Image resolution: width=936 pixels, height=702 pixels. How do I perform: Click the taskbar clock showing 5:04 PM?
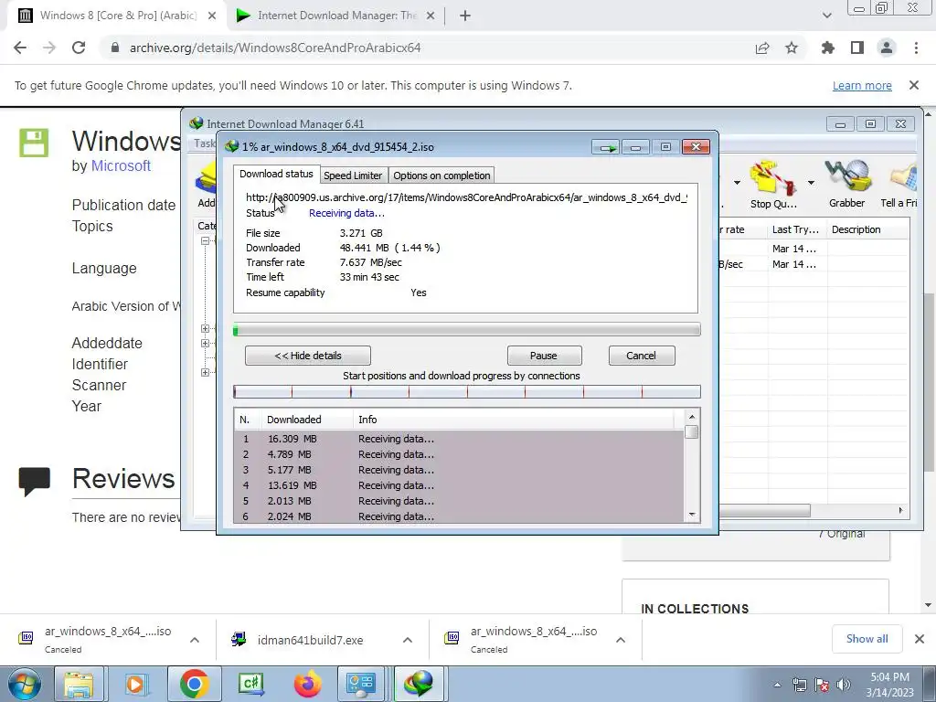pos(889,685)
